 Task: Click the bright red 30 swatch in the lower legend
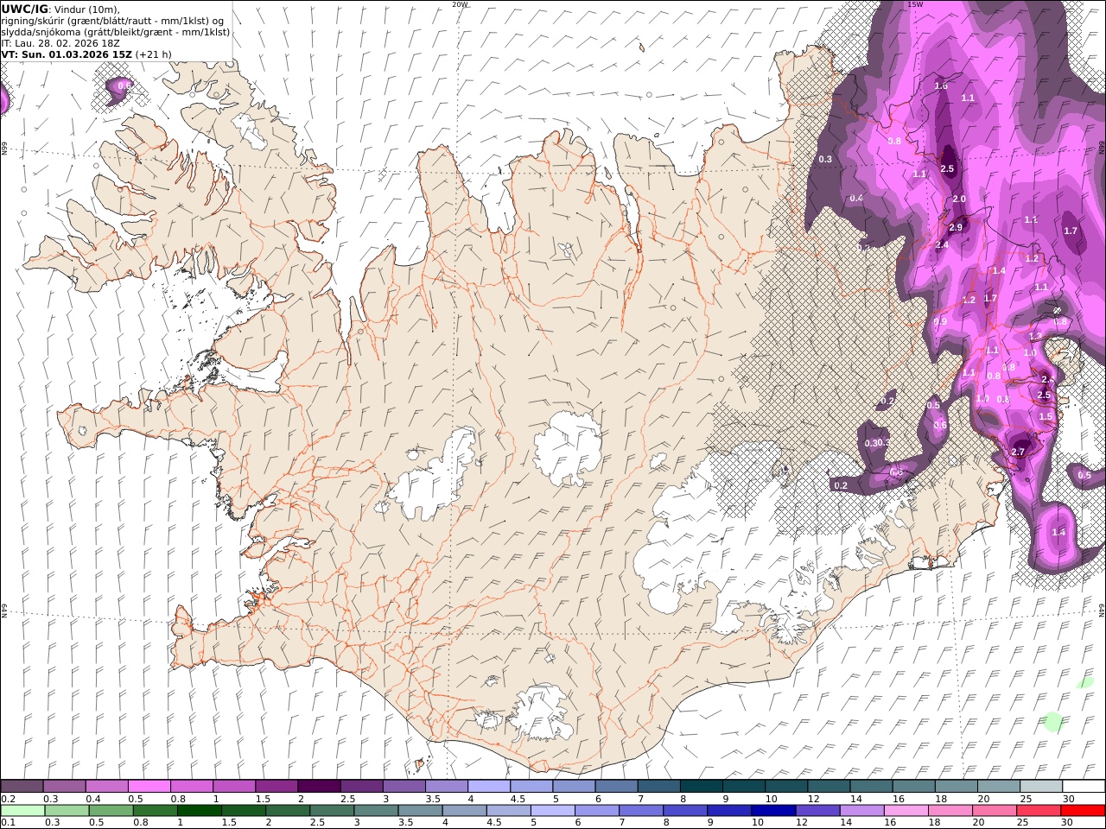[x=1083, y=811]
